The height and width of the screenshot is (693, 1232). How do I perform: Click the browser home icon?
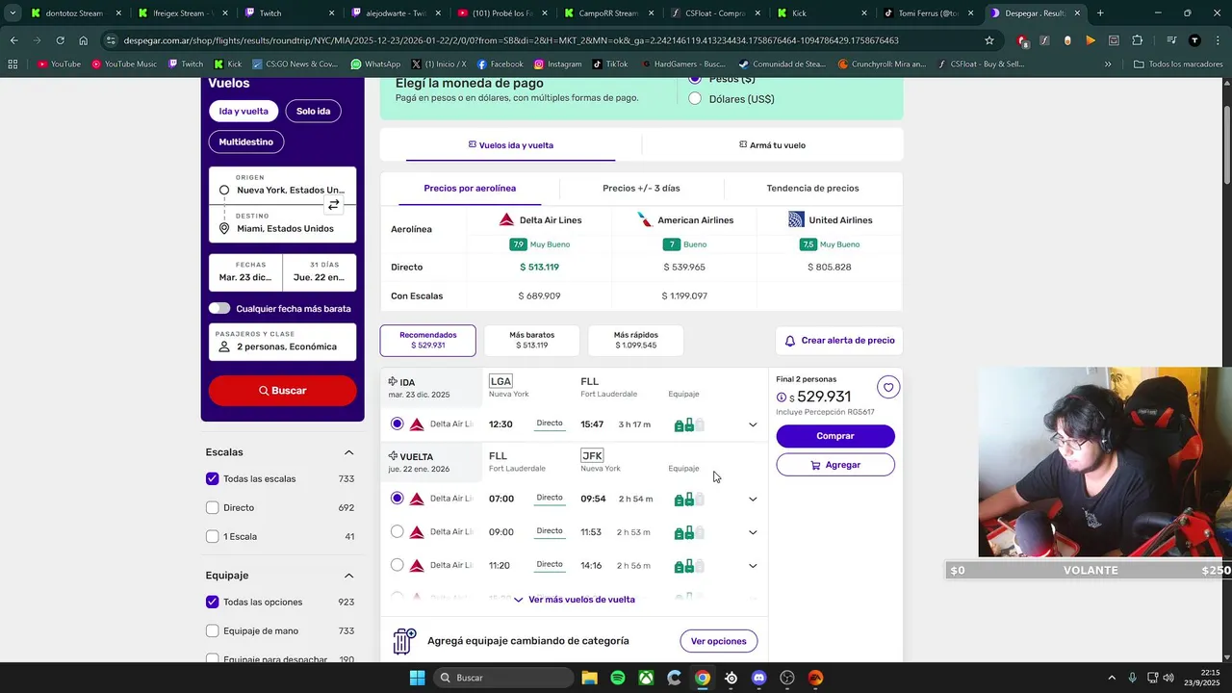pos(84,40)
